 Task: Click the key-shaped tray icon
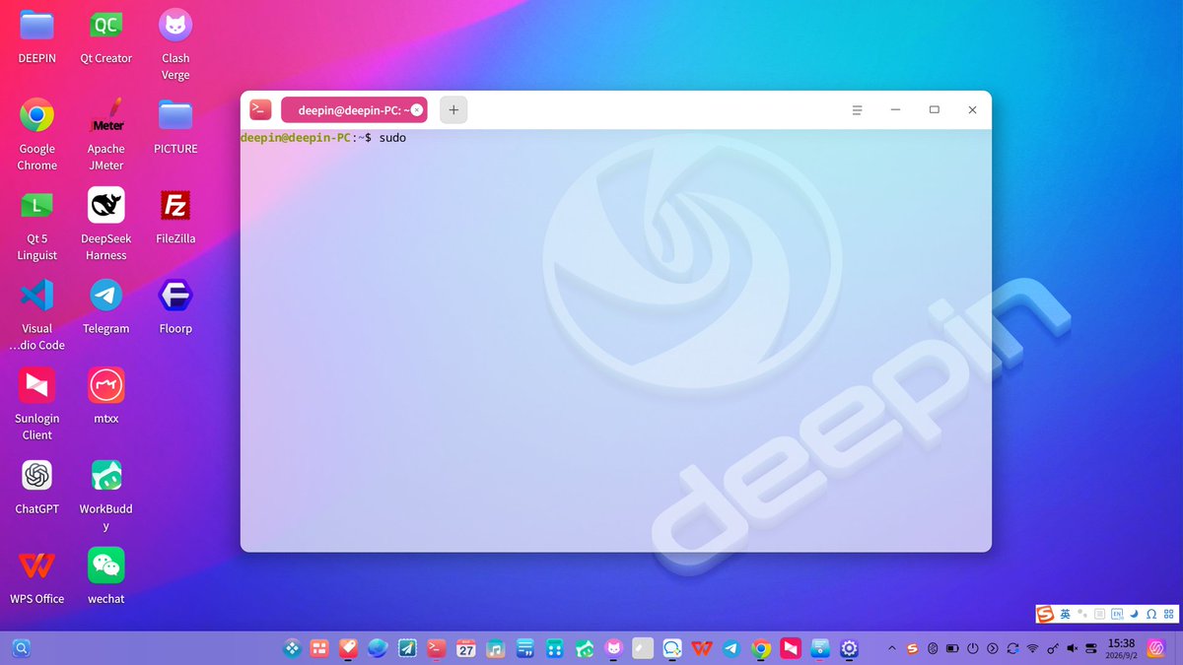point(1053,648)
